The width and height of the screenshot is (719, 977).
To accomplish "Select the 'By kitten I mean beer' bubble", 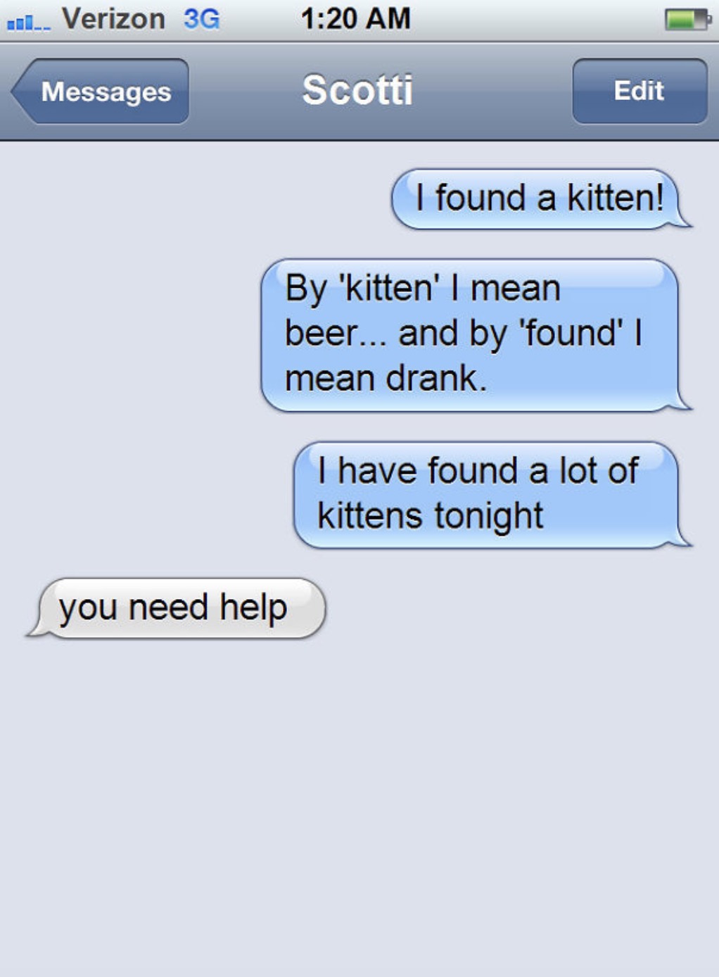I will pos(476,335).
